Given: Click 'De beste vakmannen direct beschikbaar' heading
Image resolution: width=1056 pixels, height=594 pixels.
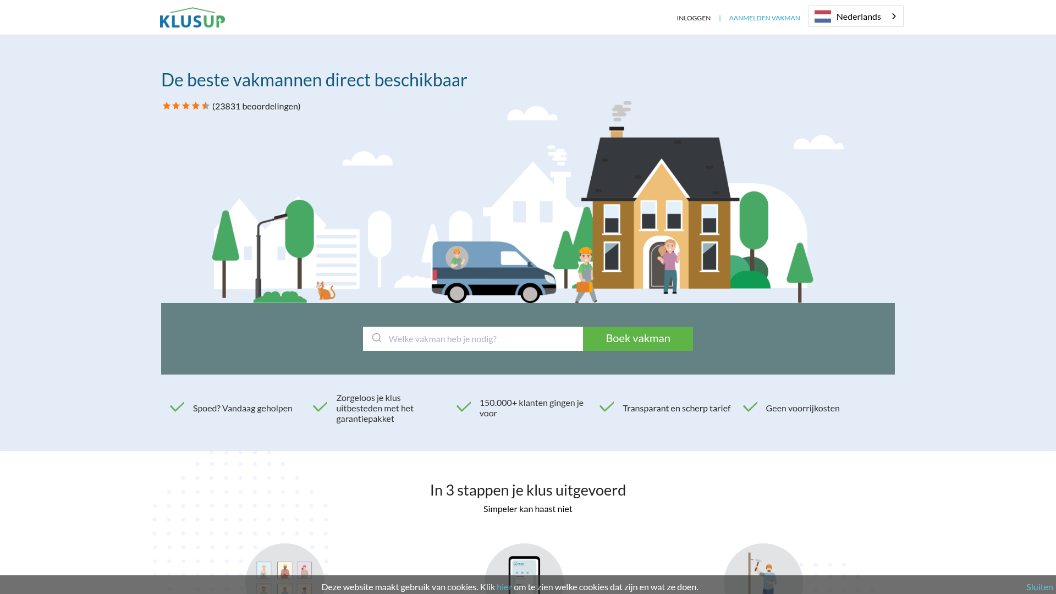Looking at the screenshot, I should (314, 80).
